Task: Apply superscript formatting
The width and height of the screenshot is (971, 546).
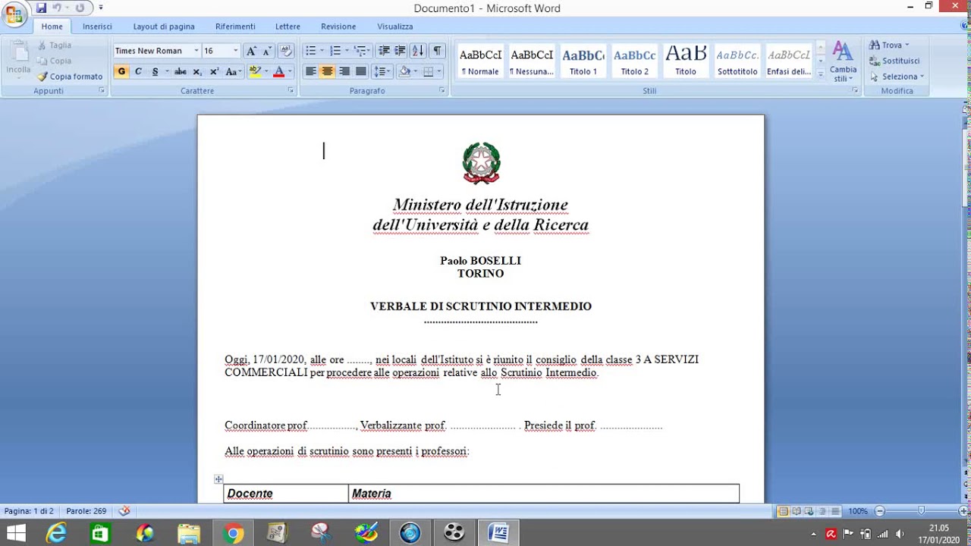Action: pyautogui.click(x=214, y=71)
